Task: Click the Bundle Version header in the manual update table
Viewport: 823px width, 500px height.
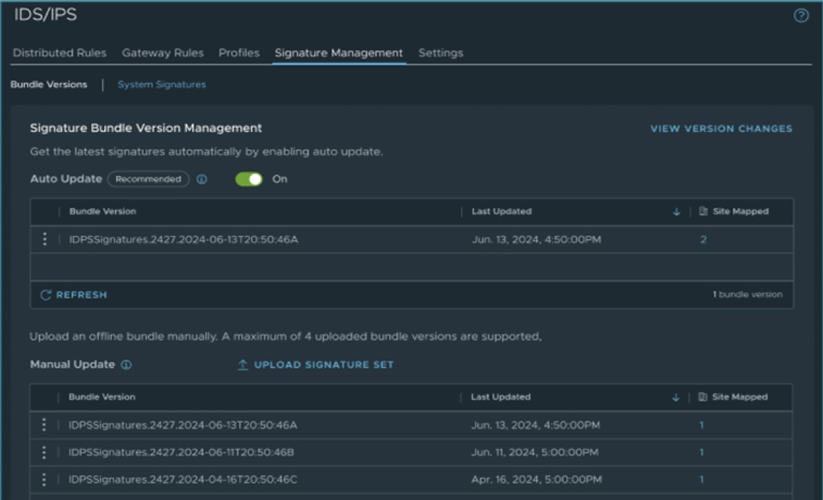Action: coord(102,397)
